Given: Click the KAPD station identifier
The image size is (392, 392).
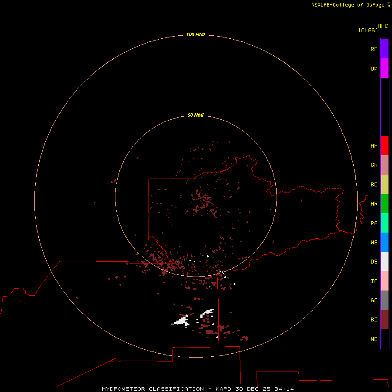Looking at the screenshot, I should (x=223, y=389).
